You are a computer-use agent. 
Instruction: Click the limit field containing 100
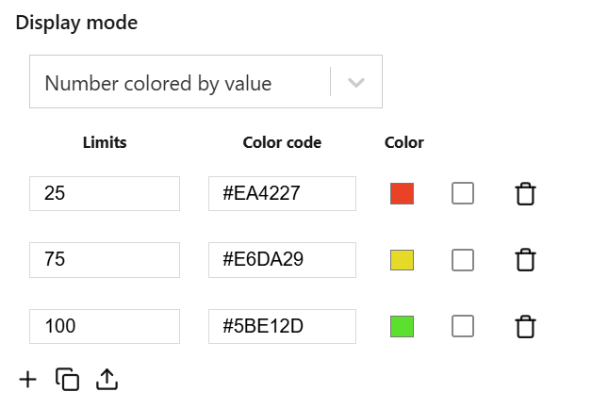pyautogui.click(x=104, y=326)
